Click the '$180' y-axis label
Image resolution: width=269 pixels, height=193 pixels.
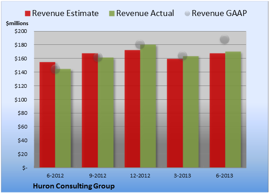[21, 45]
